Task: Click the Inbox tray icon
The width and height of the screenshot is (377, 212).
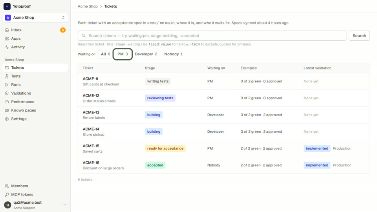Action: tap(7, 30)
